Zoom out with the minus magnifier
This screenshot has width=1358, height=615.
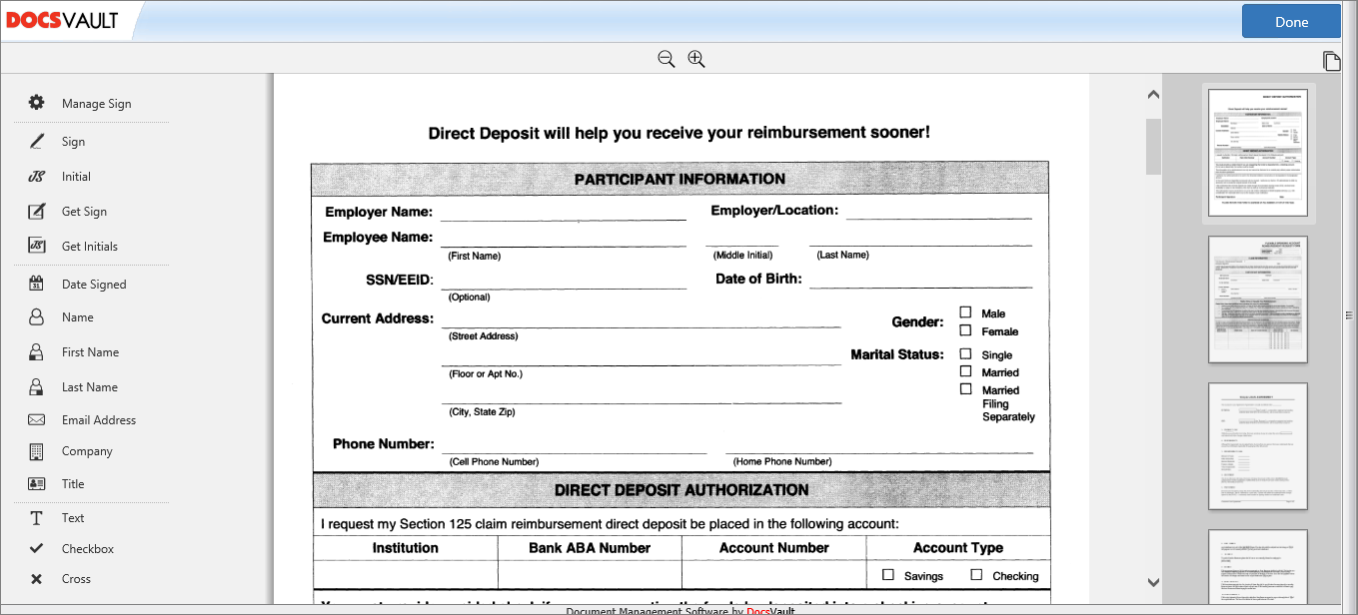click(667, 59)
